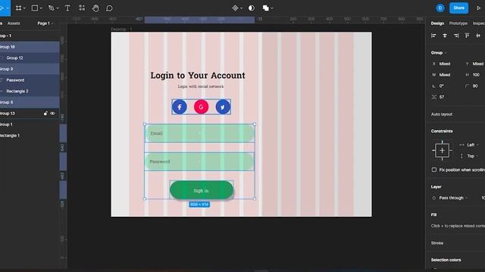Click the Use as mask icon
Viewport: 485px width, 272px height.
click(252, 8)
